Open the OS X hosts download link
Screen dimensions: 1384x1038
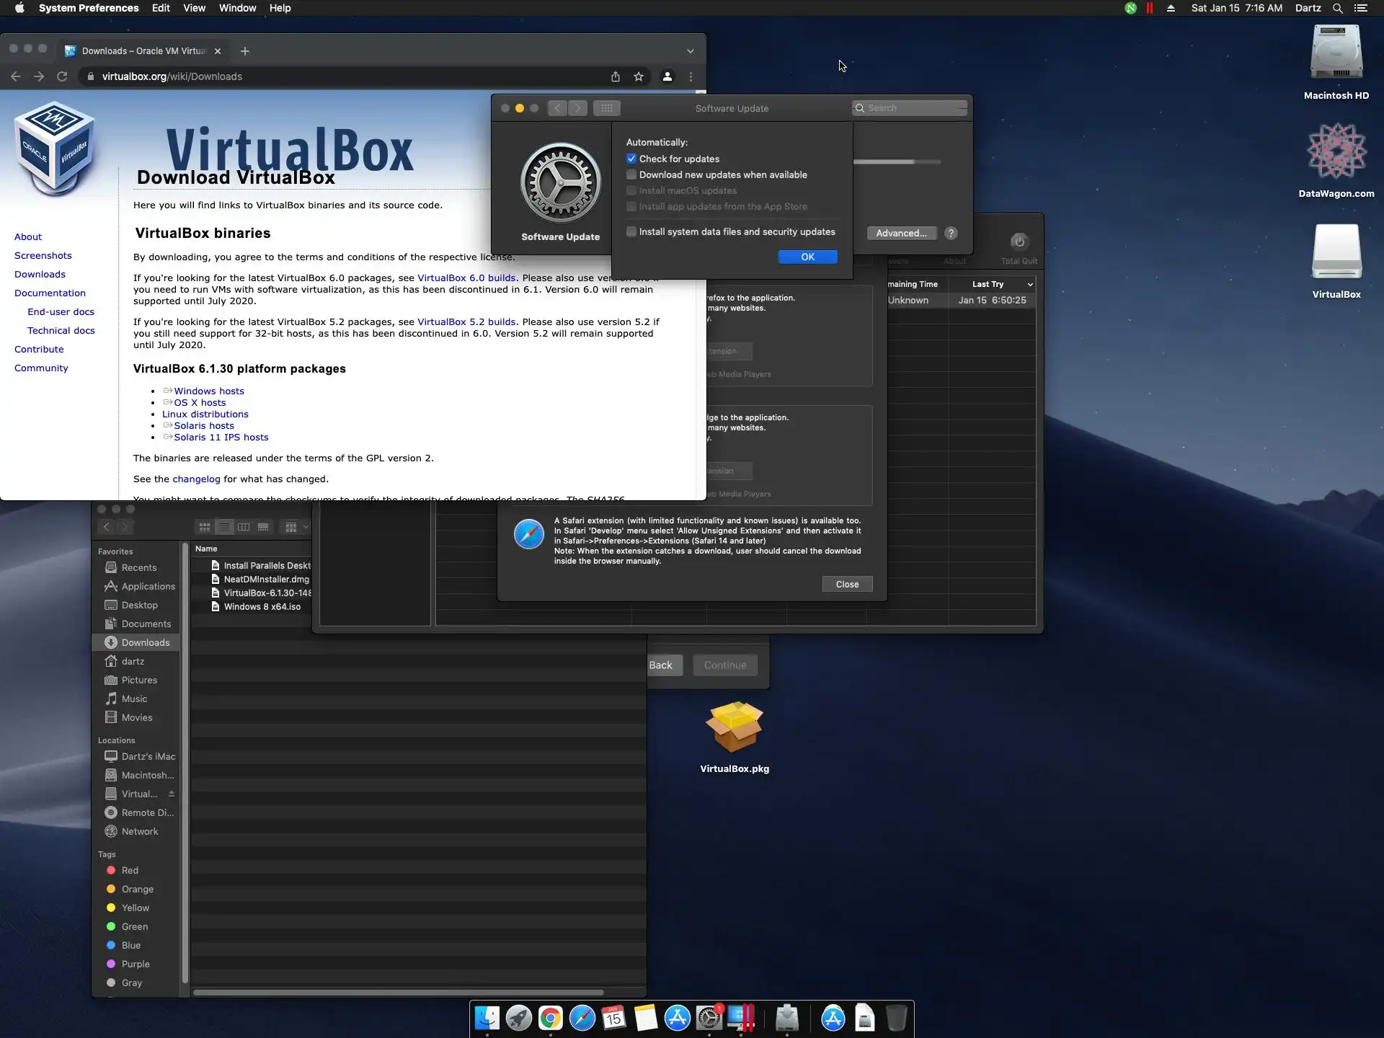pyautogui.click(x=200, y=402)
